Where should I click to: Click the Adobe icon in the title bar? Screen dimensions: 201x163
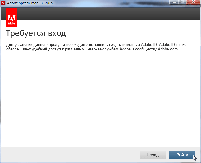tap(3, 3)
